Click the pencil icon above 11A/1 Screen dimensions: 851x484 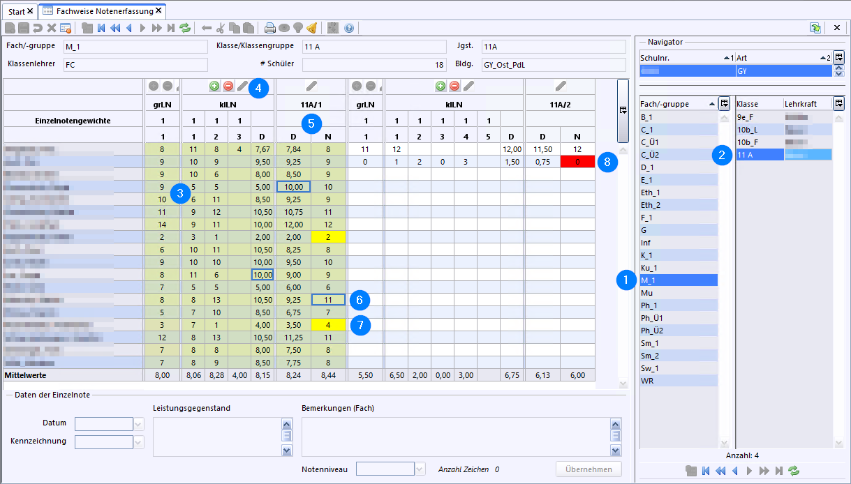point(311,86)
